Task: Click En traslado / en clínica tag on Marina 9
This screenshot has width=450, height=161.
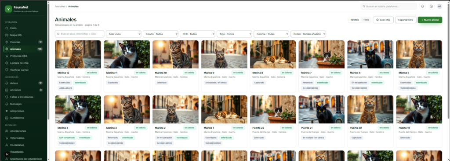Action: pos(216,83)
